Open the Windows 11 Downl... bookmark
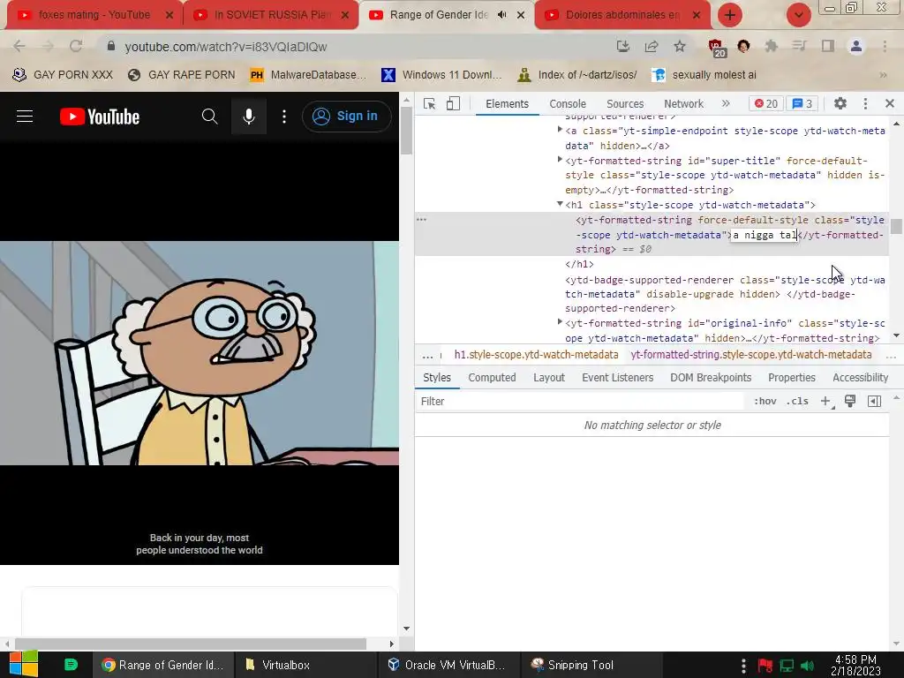Viewport: 904px width, 678px height. pos(441,75)
